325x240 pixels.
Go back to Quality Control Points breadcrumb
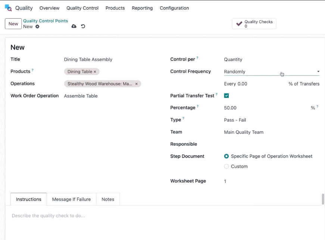tap(46, 21)
